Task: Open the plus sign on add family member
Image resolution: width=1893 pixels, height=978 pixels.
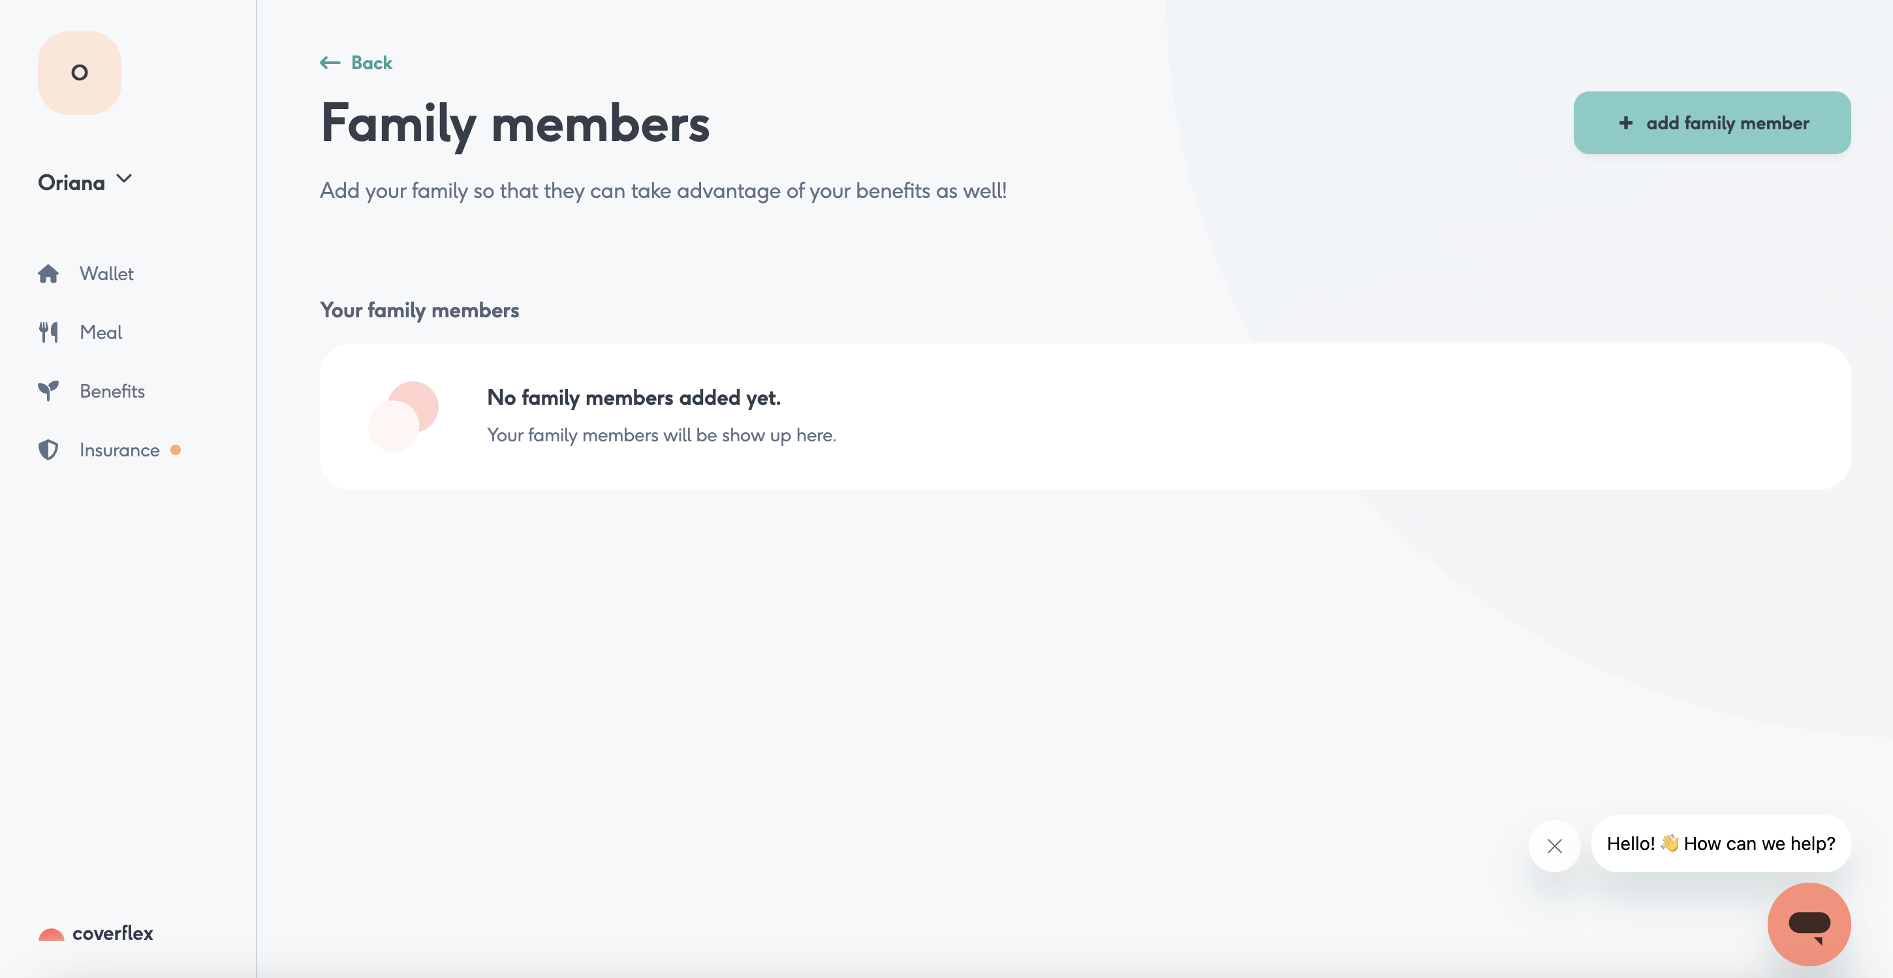Action: 1626,123
